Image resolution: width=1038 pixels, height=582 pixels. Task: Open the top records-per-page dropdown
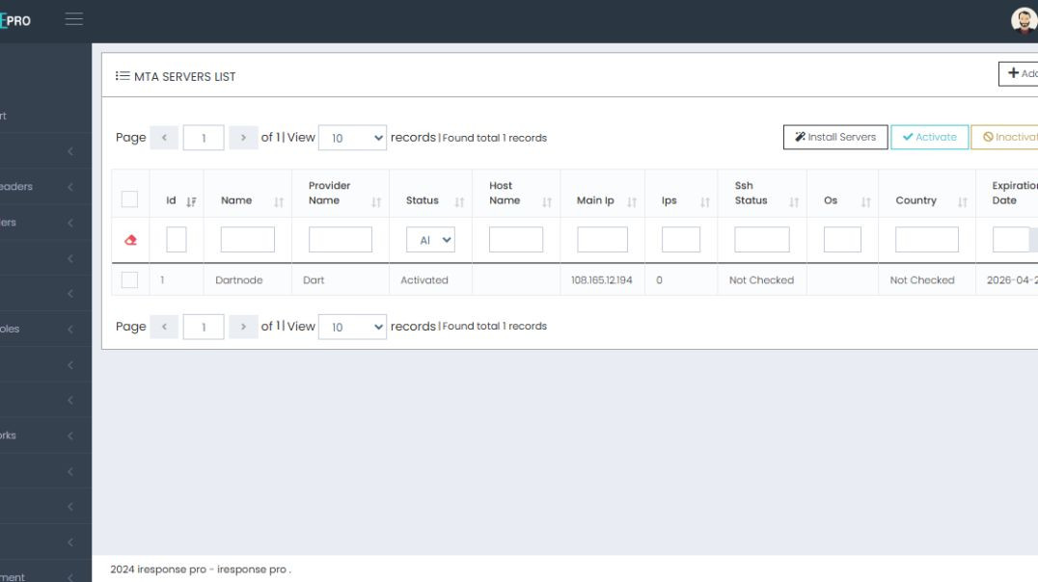pos(353,138)
